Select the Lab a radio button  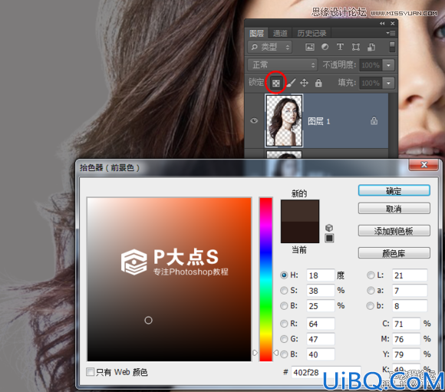(x=371, y=291)
